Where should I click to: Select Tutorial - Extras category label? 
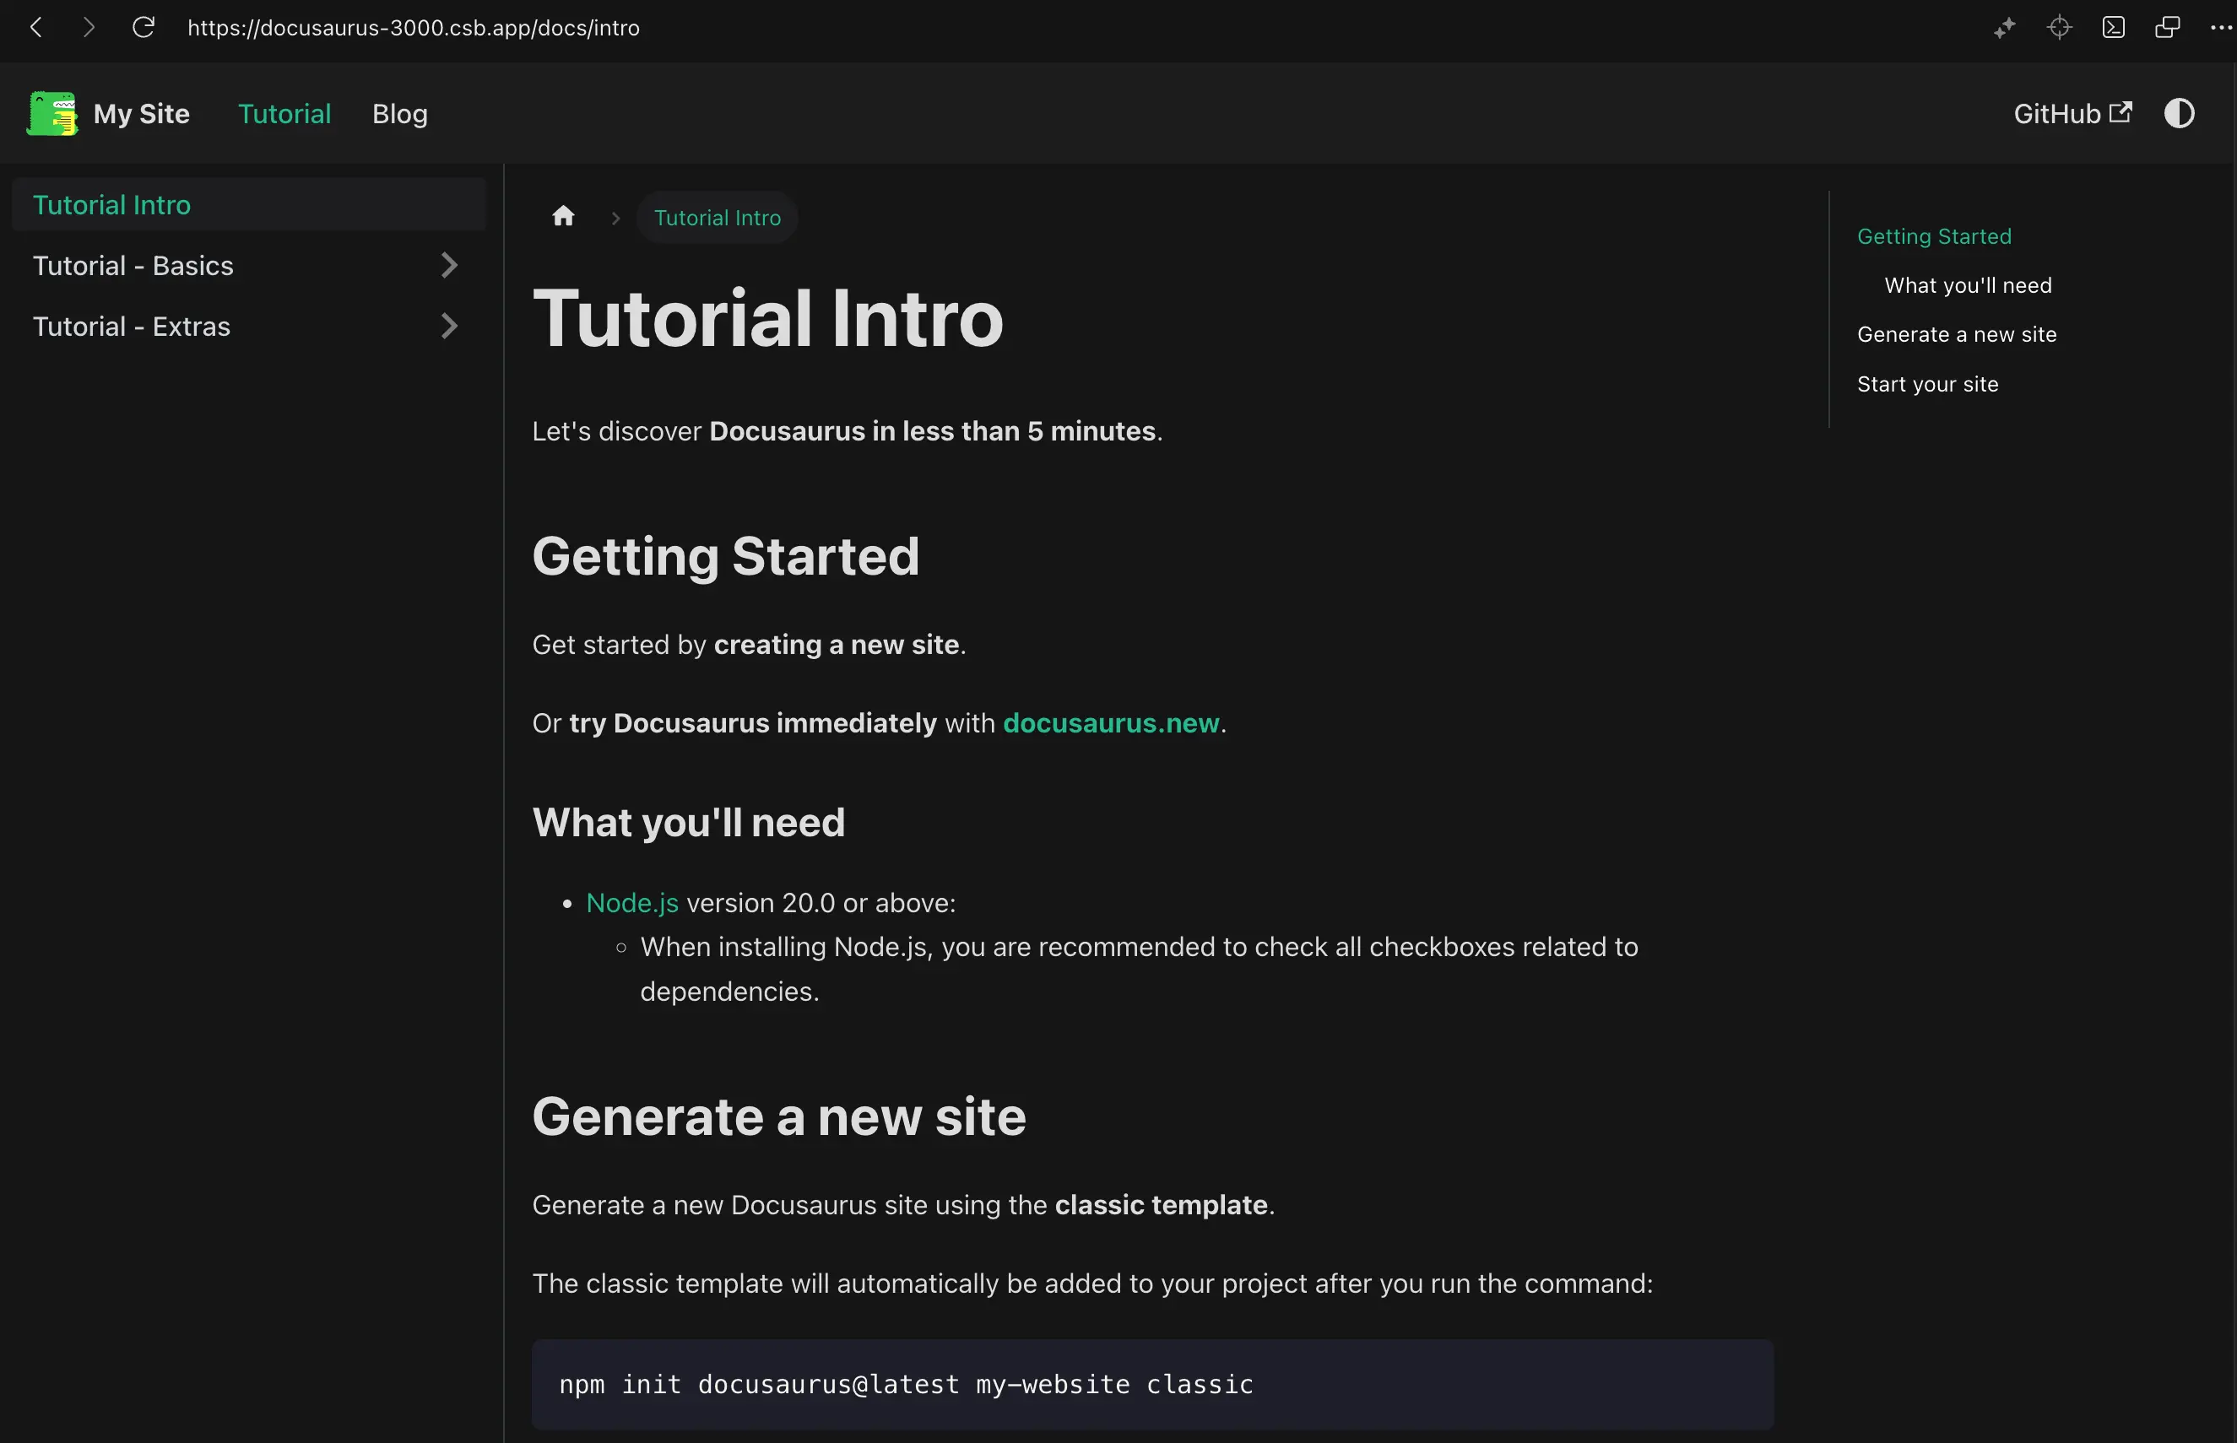coord(131,326)
